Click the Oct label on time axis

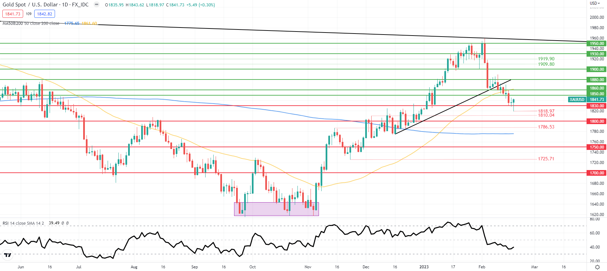tap(253, 267)
